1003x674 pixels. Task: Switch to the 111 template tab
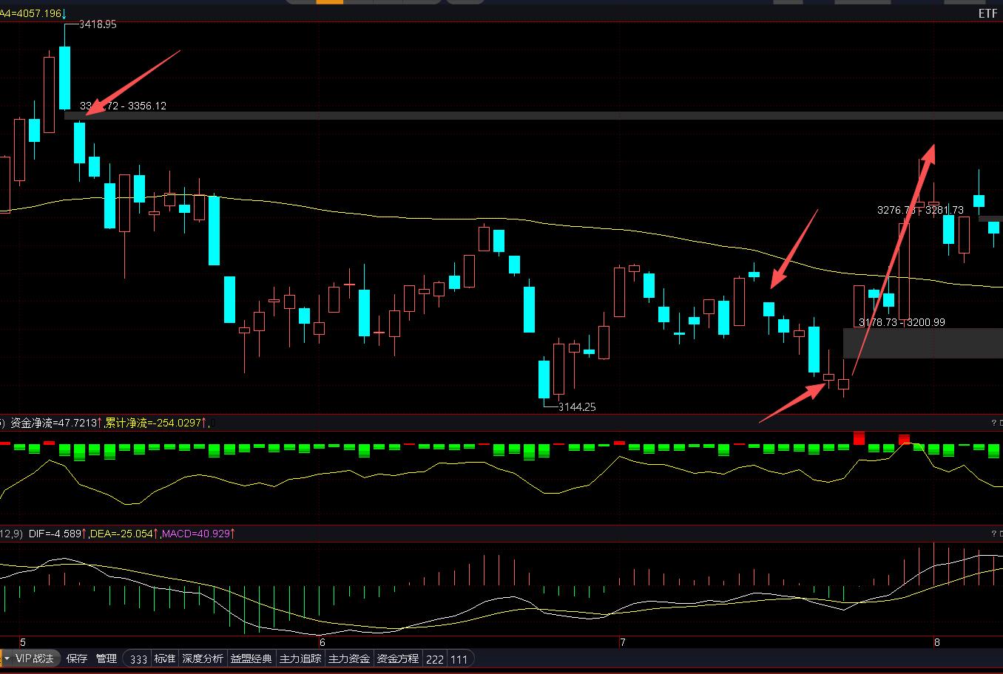pos(459,659)
